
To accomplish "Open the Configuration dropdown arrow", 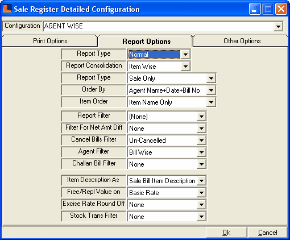I will pos(278,26).
